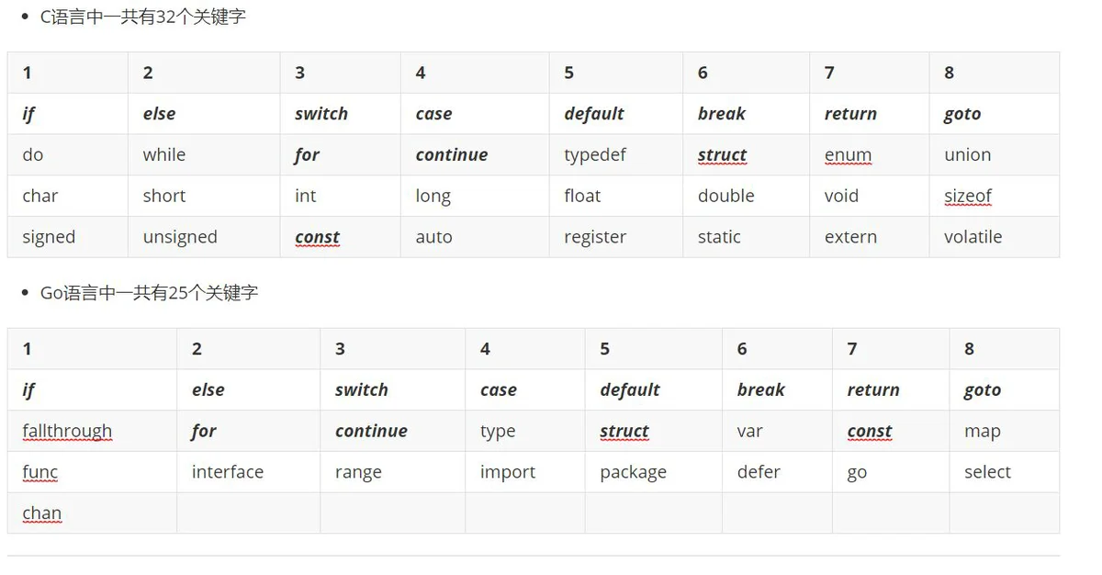Click the "typedef" keyword cell

[x=594, y=155]
